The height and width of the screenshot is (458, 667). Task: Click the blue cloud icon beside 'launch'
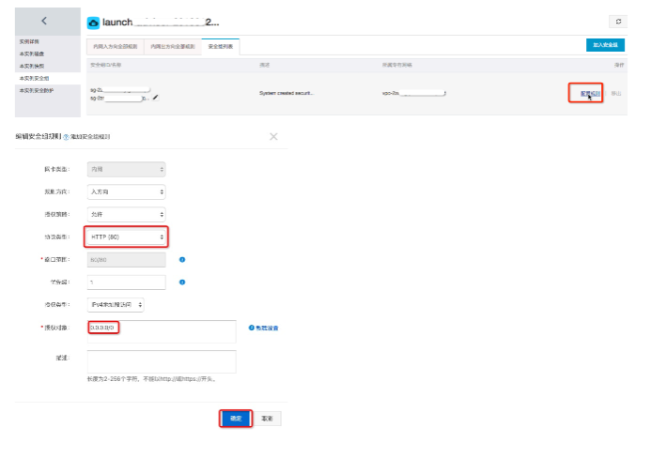pos(93,23)
